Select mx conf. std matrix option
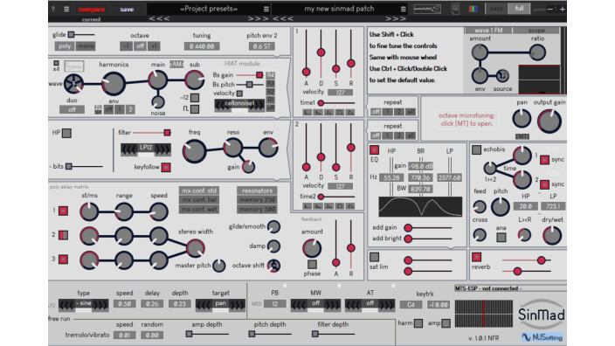The image size is (615, 346). pyautogui.click(x=199, y=190)
